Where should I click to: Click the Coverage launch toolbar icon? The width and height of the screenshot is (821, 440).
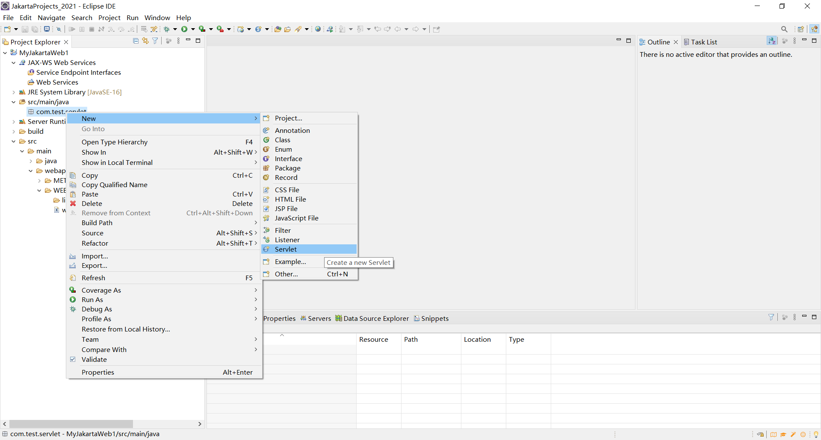[202, 29]
